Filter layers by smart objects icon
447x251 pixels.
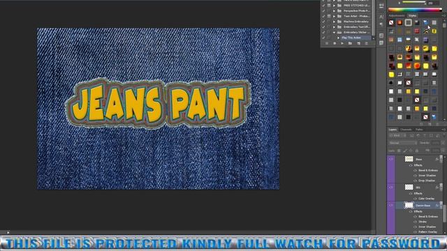coord(437,136)
